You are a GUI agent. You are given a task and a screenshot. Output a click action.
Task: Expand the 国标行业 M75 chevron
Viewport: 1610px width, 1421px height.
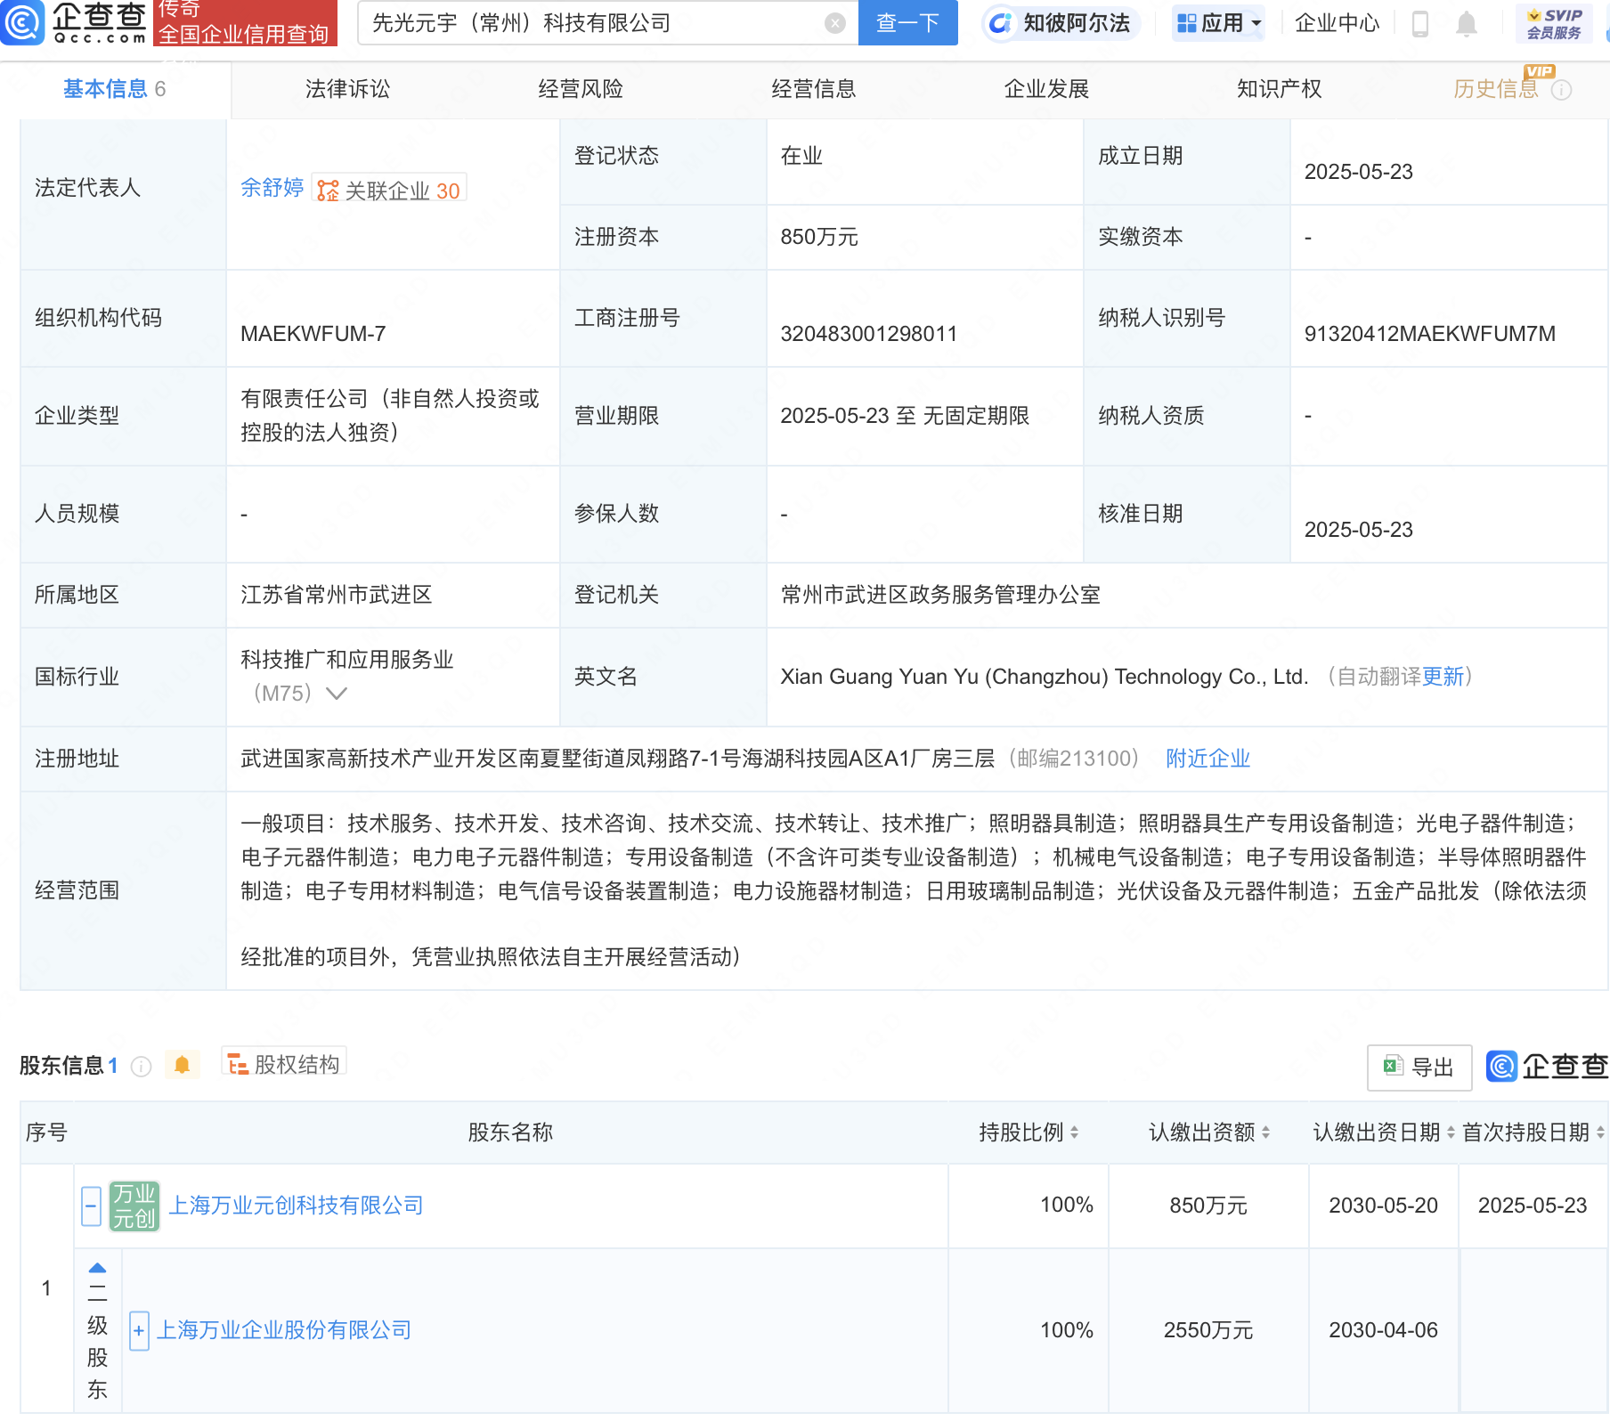pos(337,694)
